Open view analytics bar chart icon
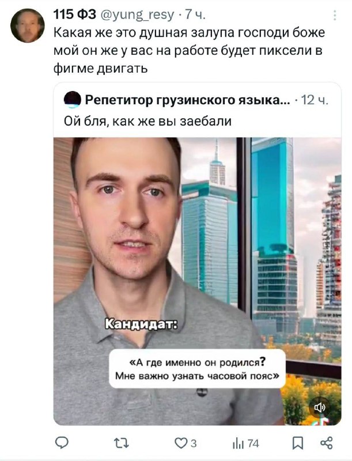 239,443
